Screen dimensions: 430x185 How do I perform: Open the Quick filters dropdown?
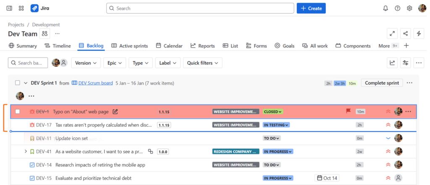(x=203, y=63)
